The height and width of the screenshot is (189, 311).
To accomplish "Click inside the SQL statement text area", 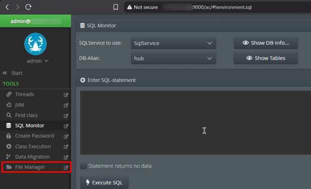I will (x=195, y=123).
